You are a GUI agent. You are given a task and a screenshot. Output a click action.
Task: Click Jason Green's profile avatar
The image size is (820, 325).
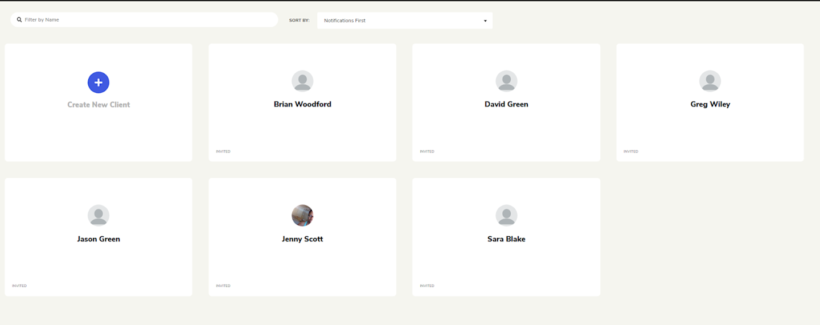(x=99, y=216)
